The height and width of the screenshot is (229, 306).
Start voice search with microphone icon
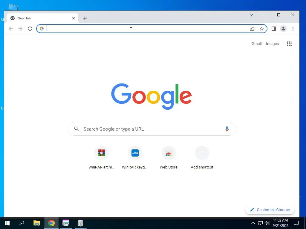pos(227,129)
